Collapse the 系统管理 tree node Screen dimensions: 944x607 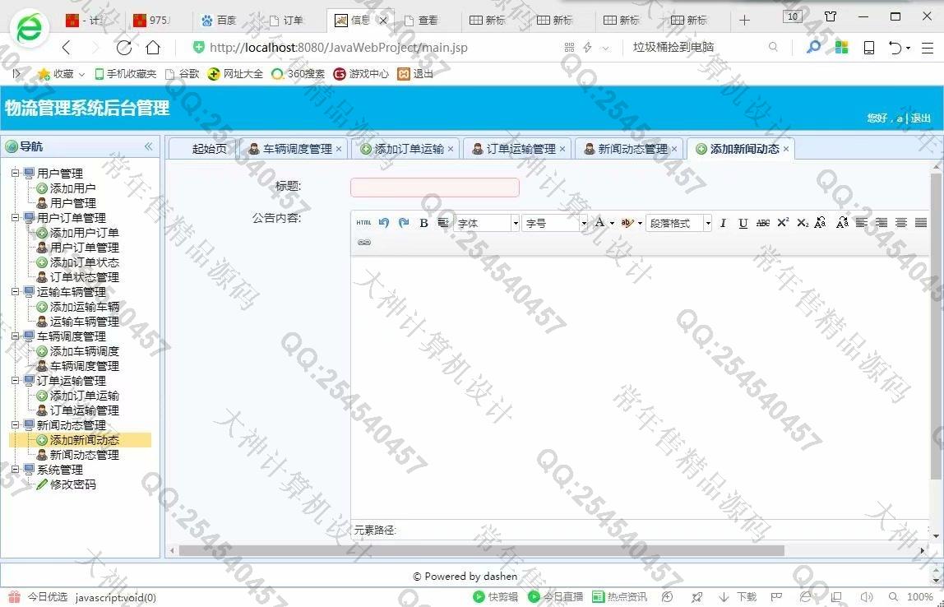click(x=15, y=470)
